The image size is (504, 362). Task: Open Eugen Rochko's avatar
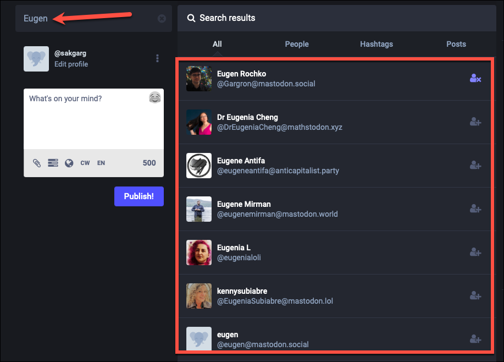(x=199, y=79)
